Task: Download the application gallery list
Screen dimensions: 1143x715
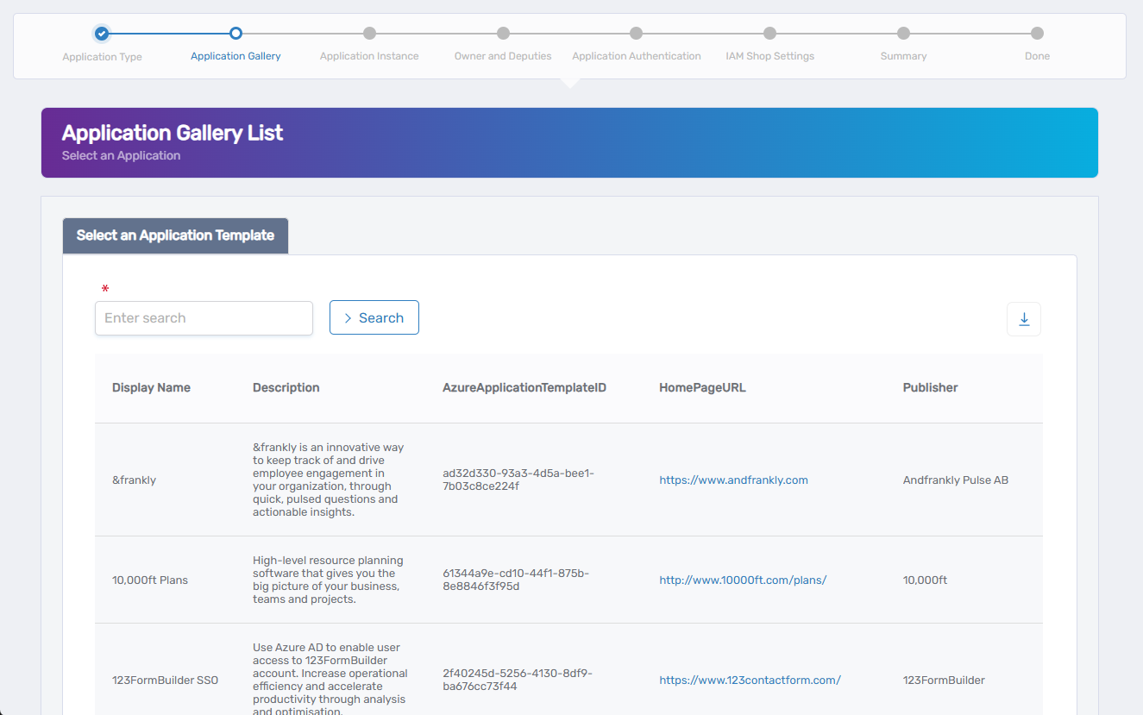Action: coord(1023,318)
